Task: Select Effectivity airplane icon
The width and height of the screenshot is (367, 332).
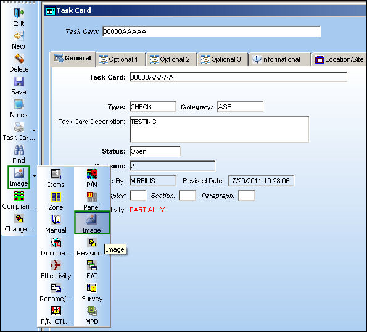Action: pyautogui.click(x=56, y=265)
